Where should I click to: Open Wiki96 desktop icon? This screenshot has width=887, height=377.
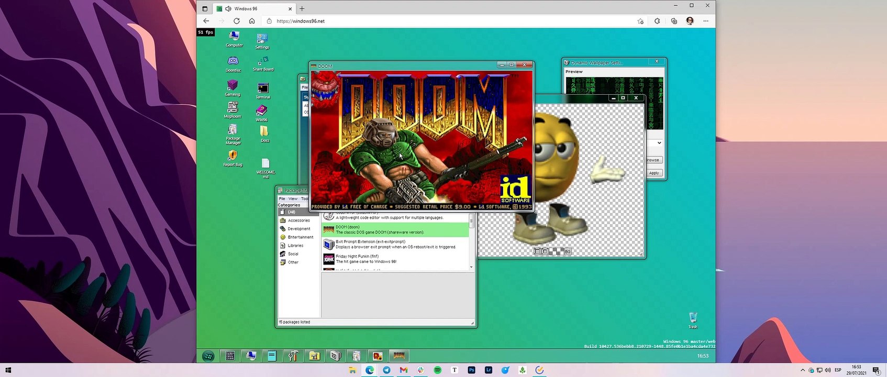click(262, 113)
